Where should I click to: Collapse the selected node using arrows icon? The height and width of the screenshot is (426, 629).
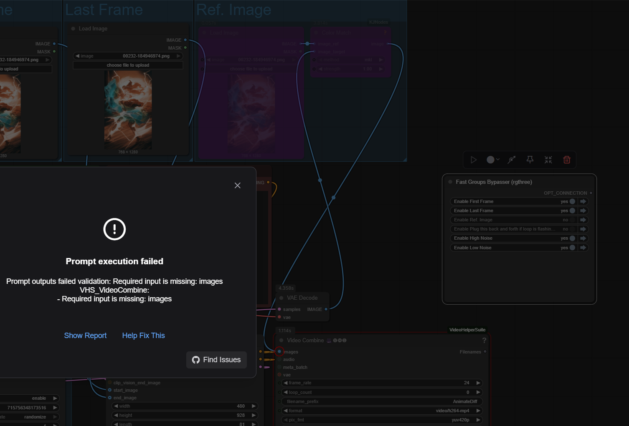click(548, 160)
